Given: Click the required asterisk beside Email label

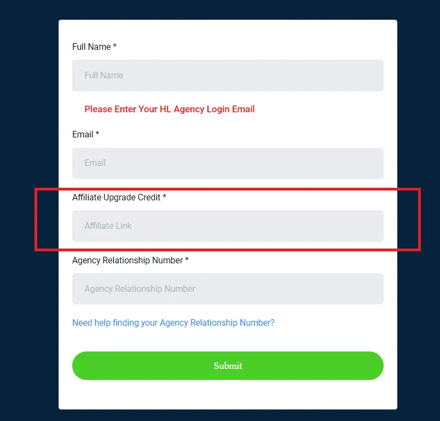Looking at the screenshot, I should tap(97, 133).
